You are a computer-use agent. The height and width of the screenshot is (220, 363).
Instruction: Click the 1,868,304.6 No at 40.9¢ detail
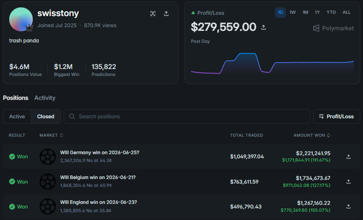(x=86, y=185)
